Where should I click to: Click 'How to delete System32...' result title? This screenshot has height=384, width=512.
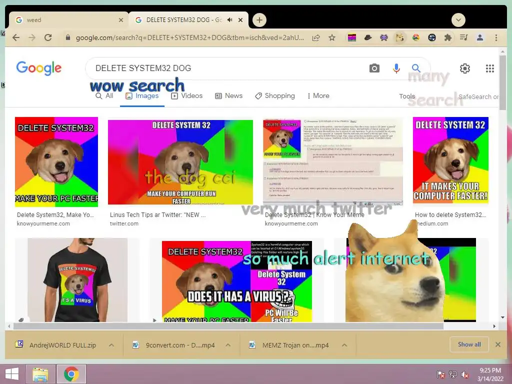[x=450, y=215]
